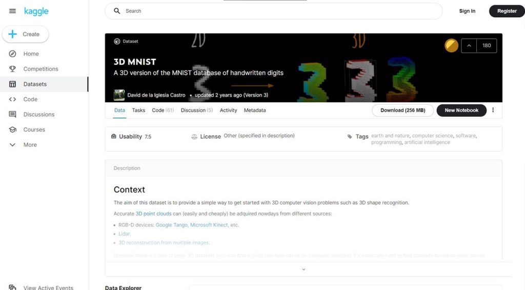The image size is (525, 290).
Task: Go to Courses graduation cap icon
Action: (12, 129)
